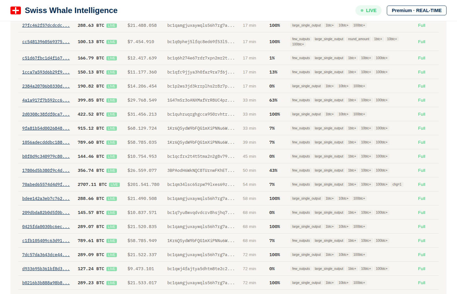The image size is (457, 294).
Task: Open the Premium · REAL-TIME panel
Action: (417, 10)
